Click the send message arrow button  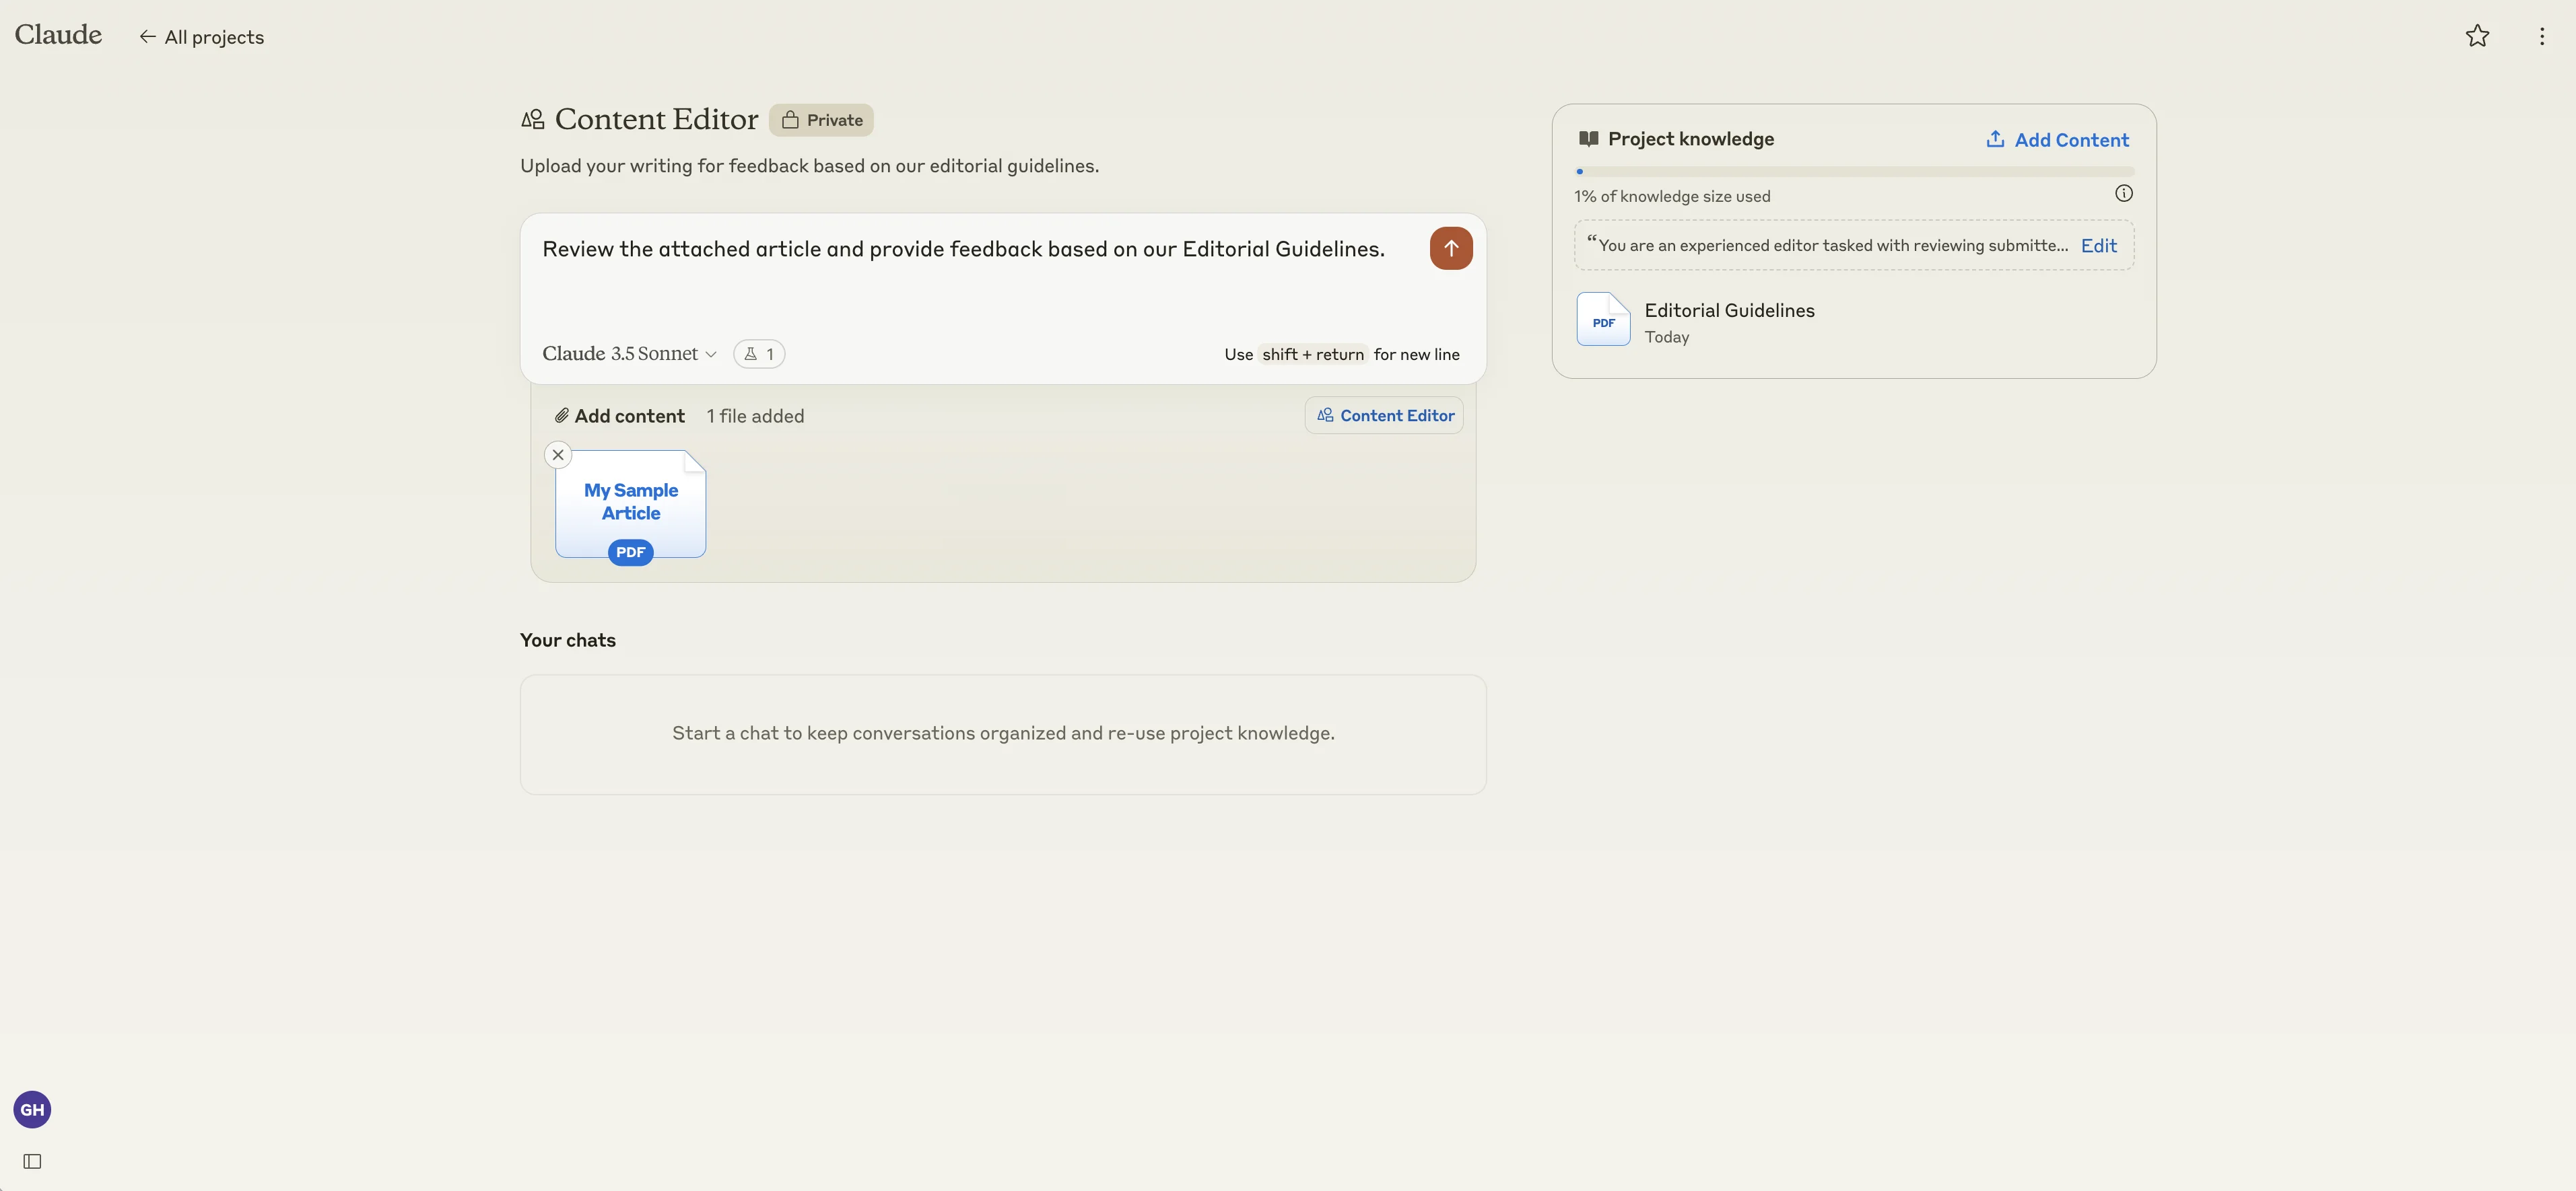tap(1450, 249)
